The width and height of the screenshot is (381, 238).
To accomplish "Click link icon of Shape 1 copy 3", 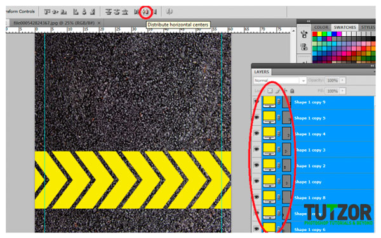I will click(279, 150).
